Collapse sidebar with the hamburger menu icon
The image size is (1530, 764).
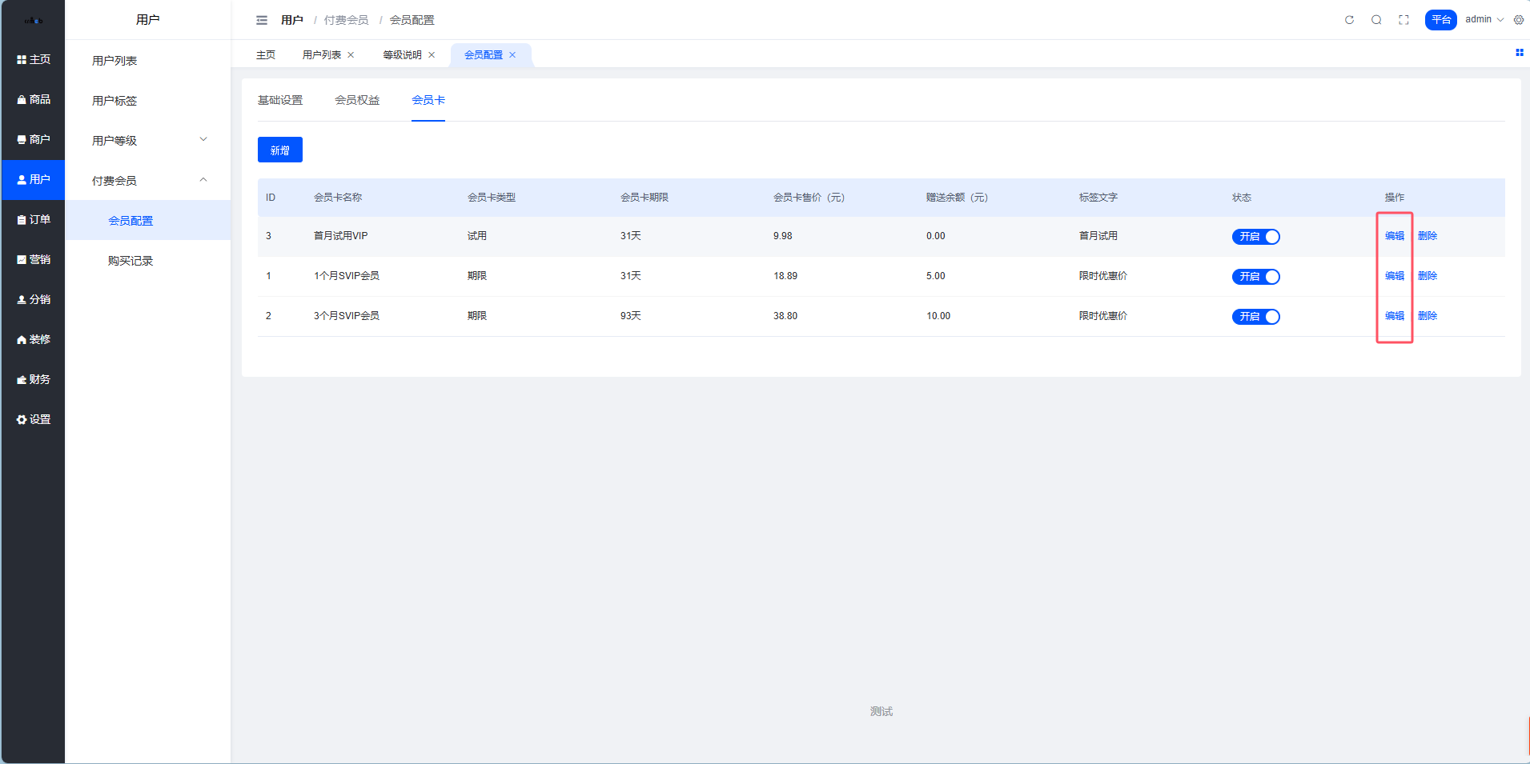coord(262,20)
